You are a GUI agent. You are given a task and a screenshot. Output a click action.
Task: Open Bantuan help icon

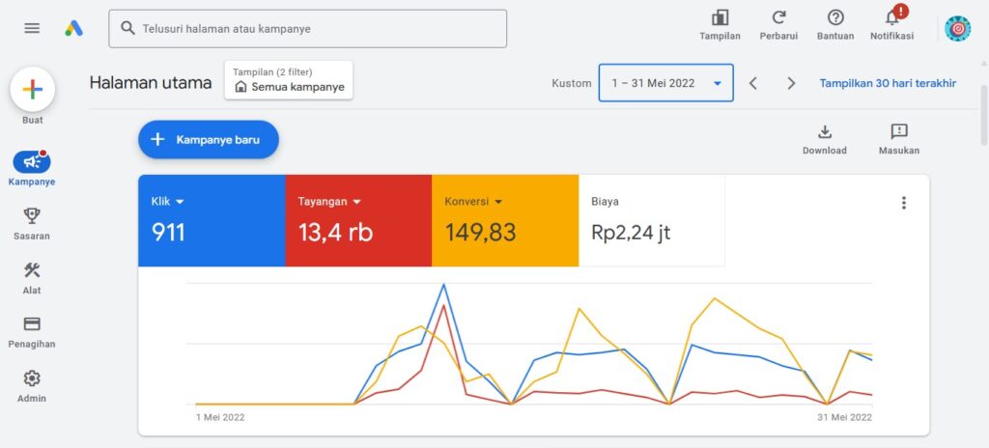click(835, 18)
